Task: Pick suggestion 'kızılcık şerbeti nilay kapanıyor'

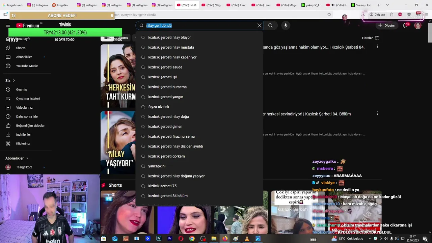Action: [199, 57]
